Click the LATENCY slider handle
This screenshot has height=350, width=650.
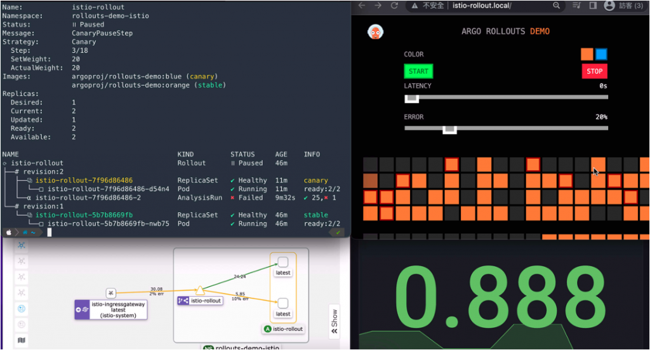pos(411,98)
